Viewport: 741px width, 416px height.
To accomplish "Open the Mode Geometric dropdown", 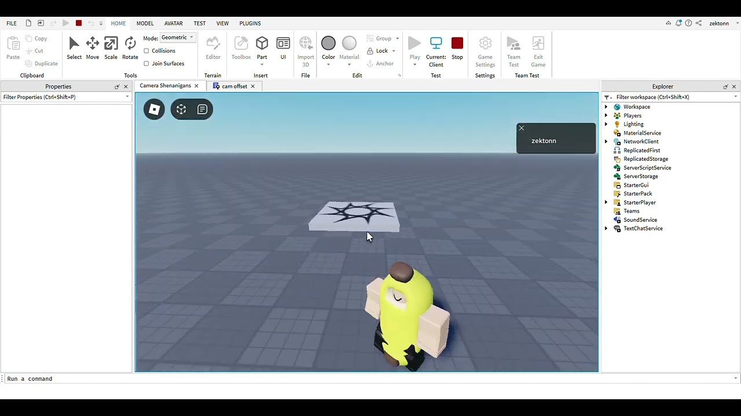I will coord(178,38).
